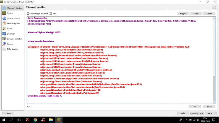This screenshot has height=123, width=219.
Task: Open the volume control in system tray
Action: click(198, 120)
